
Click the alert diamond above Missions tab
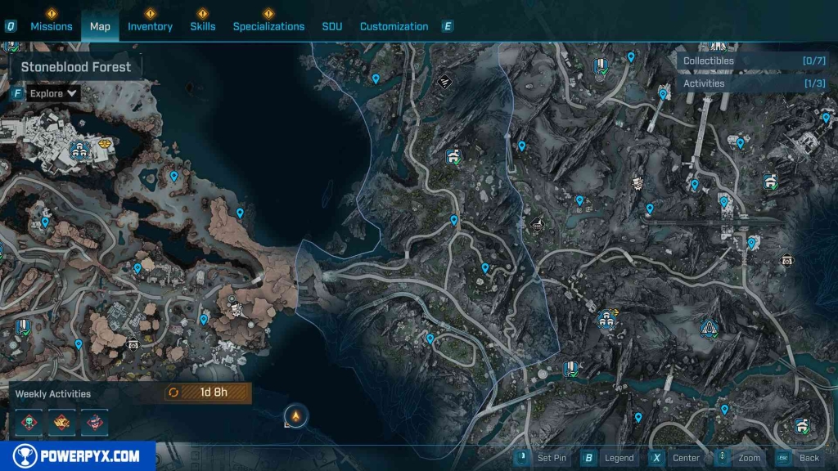pos(52,13)
